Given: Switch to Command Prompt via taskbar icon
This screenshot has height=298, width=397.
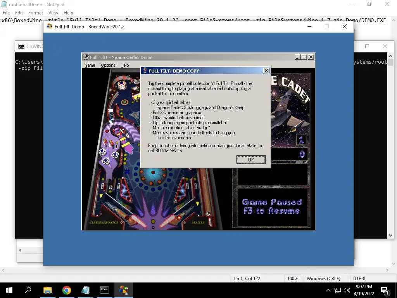Looking at the screenshot, I should pyautogui.click(x=104, y=290).
